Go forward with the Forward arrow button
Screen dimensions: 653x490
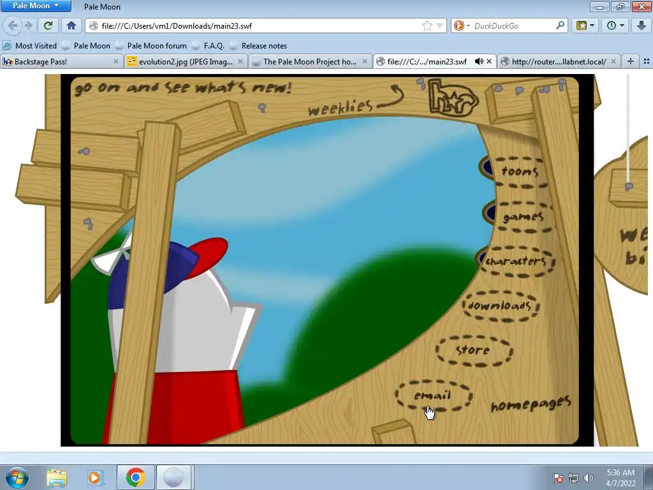click(28, 26)
